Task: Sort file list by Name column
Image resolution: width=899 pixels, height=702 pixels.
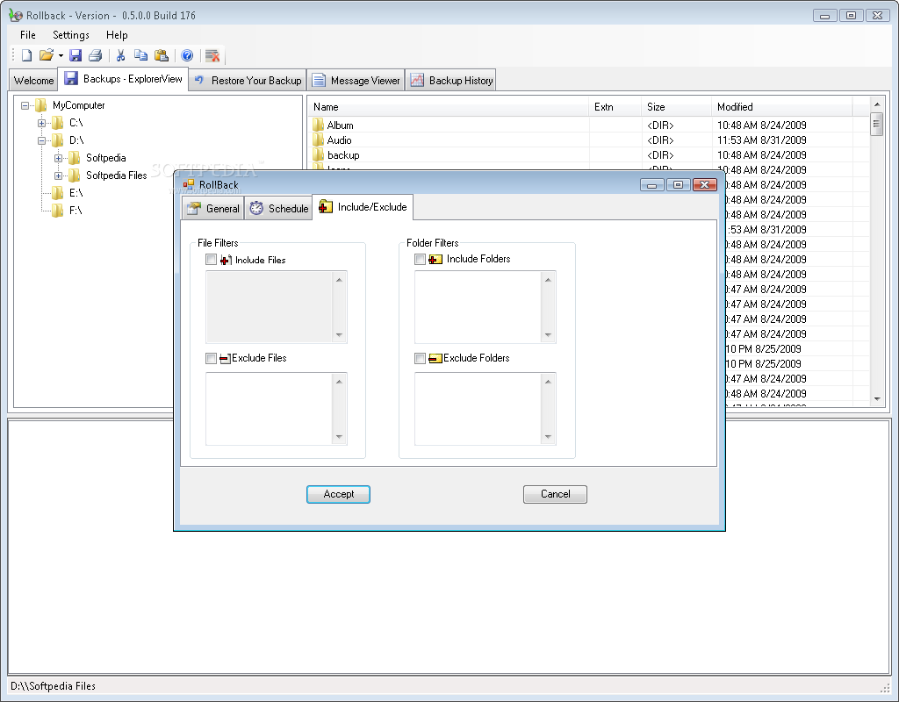Action: pos(449,107)
